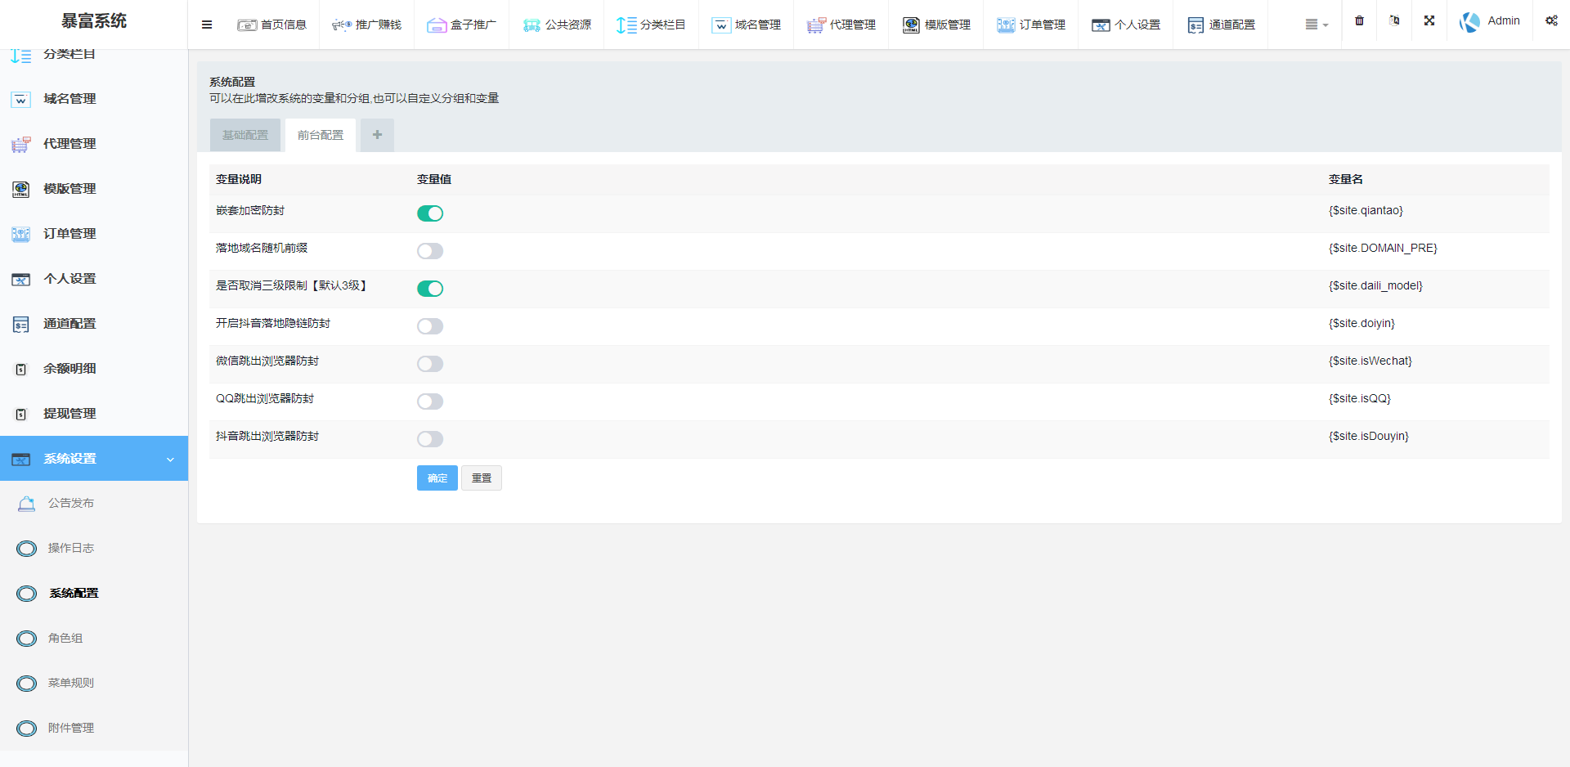
Task: Open 公共资源 top nav icon
Action: (x=532, y=25)
